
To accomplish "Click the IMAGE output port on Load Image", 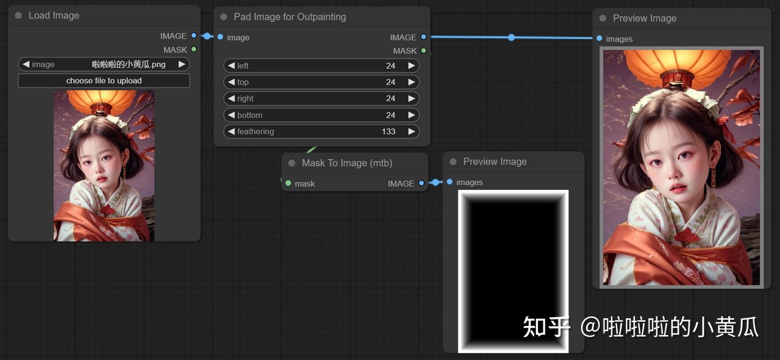I will click(x=194, y=36).
